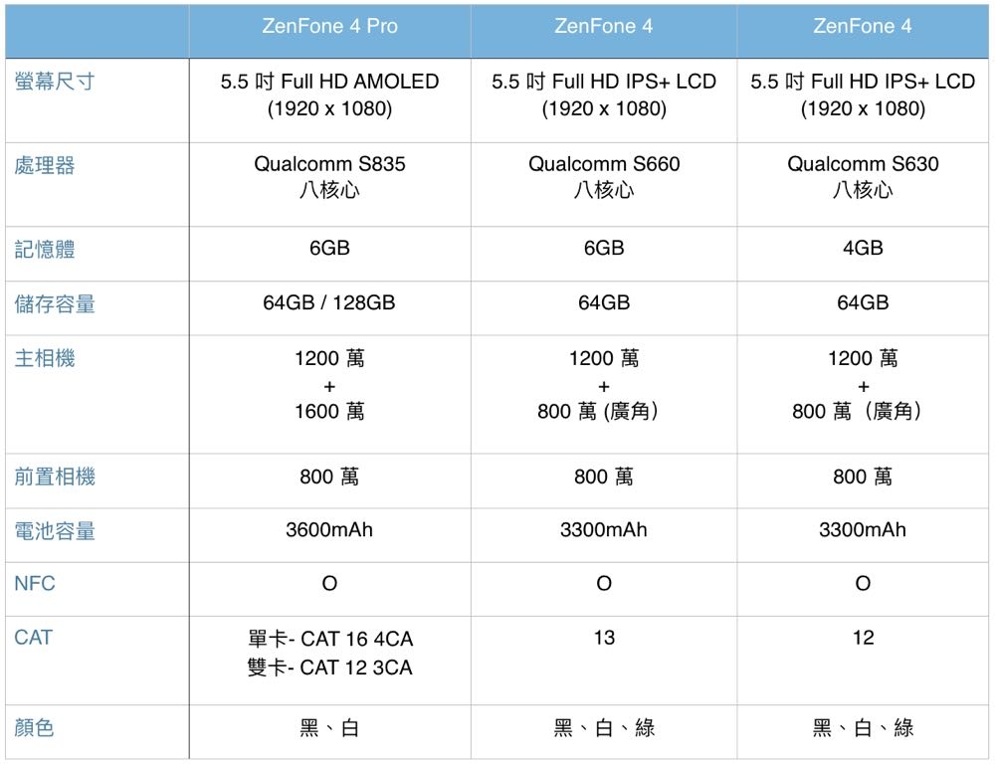Click the NFC row label

coord(34,583)
